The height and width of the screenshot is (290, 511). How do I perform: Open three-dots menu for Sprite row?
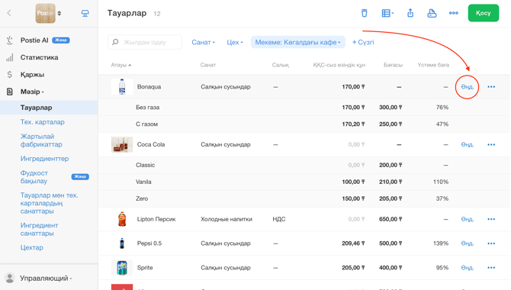pyautogui.click(x=491, y=268)
